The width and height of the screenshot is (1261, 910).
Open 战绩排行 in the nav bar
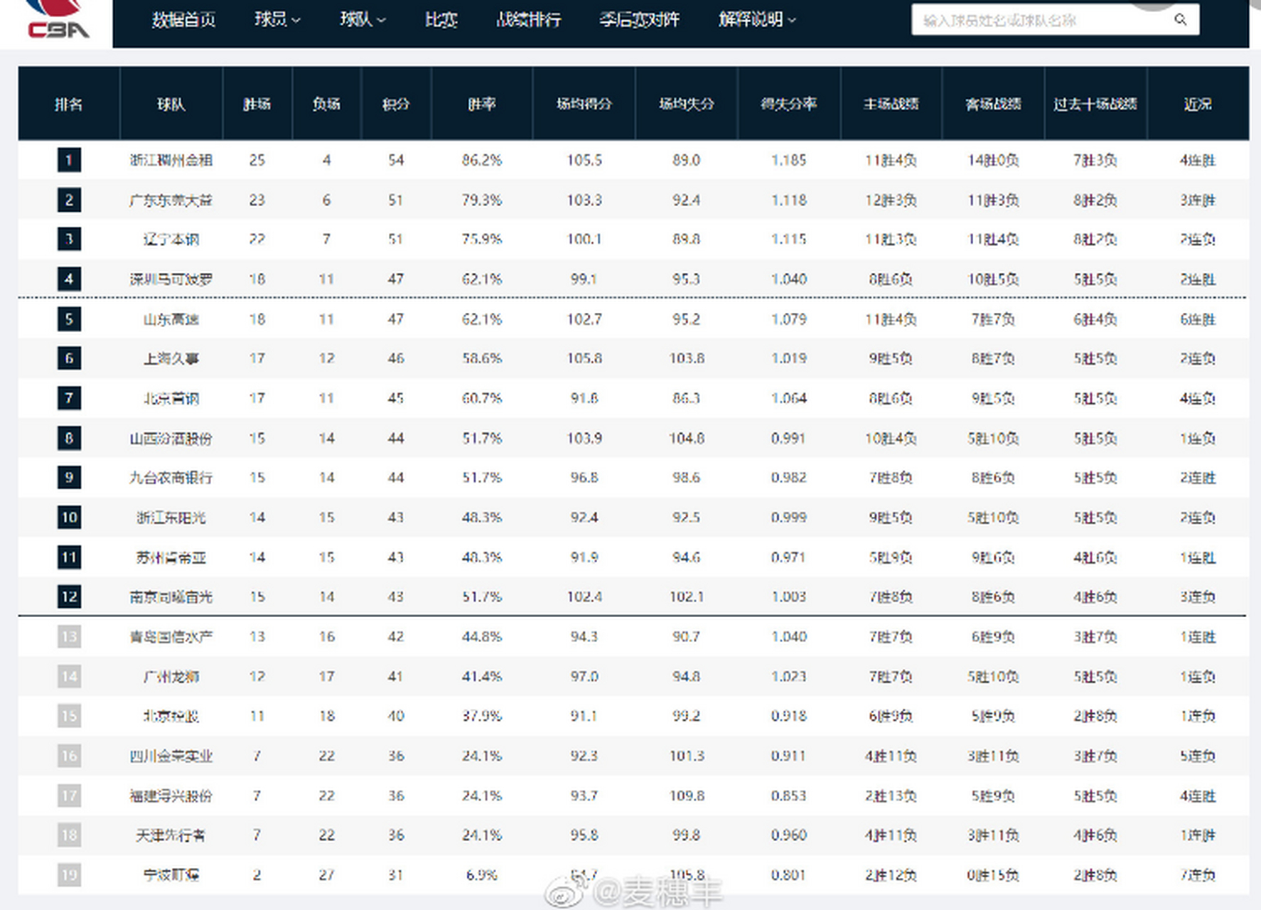point(528,20)
